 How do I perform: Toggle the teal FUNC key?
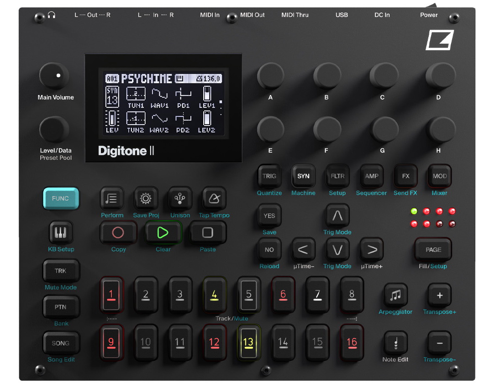[x=61, y=199]
